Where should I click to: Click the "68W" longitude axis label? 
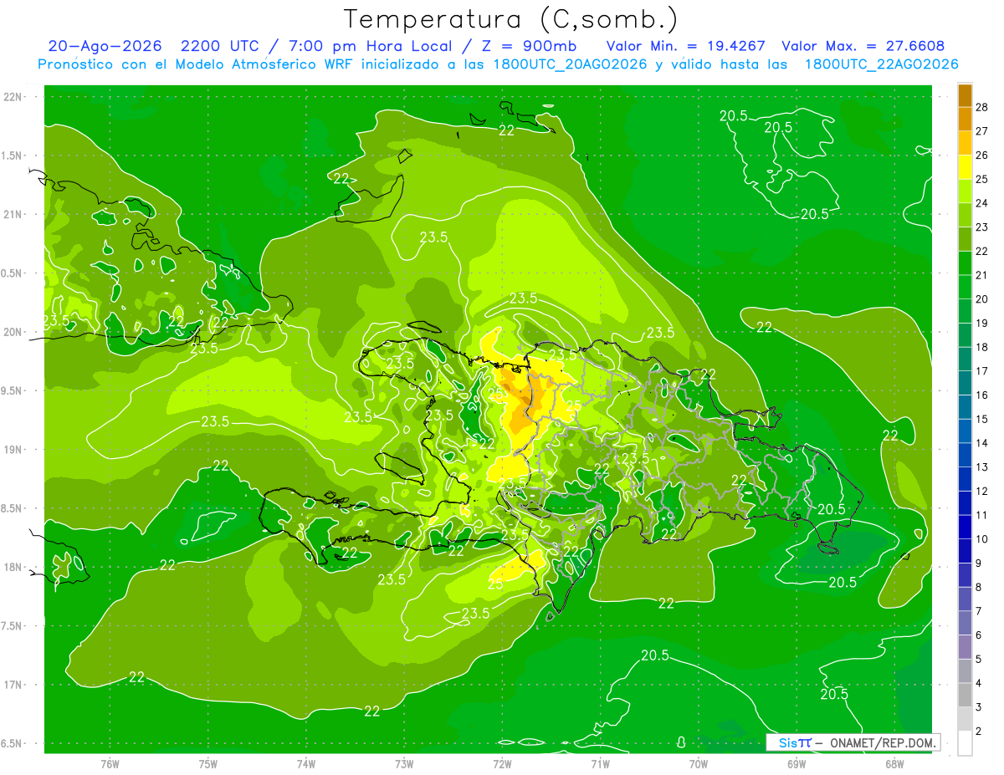pyautogui.click(x=894, y=763)
